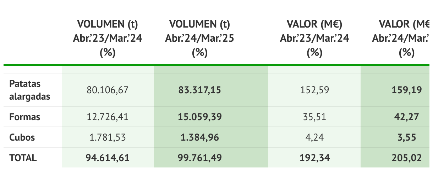Select the cell showing 12.726,41
433x171 pixels.
pos(108,117)
